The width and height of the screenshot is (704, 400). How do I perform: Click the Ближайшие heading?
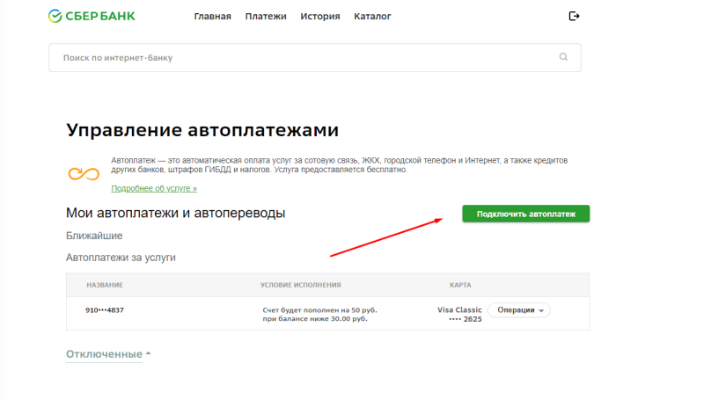(94, 236)
